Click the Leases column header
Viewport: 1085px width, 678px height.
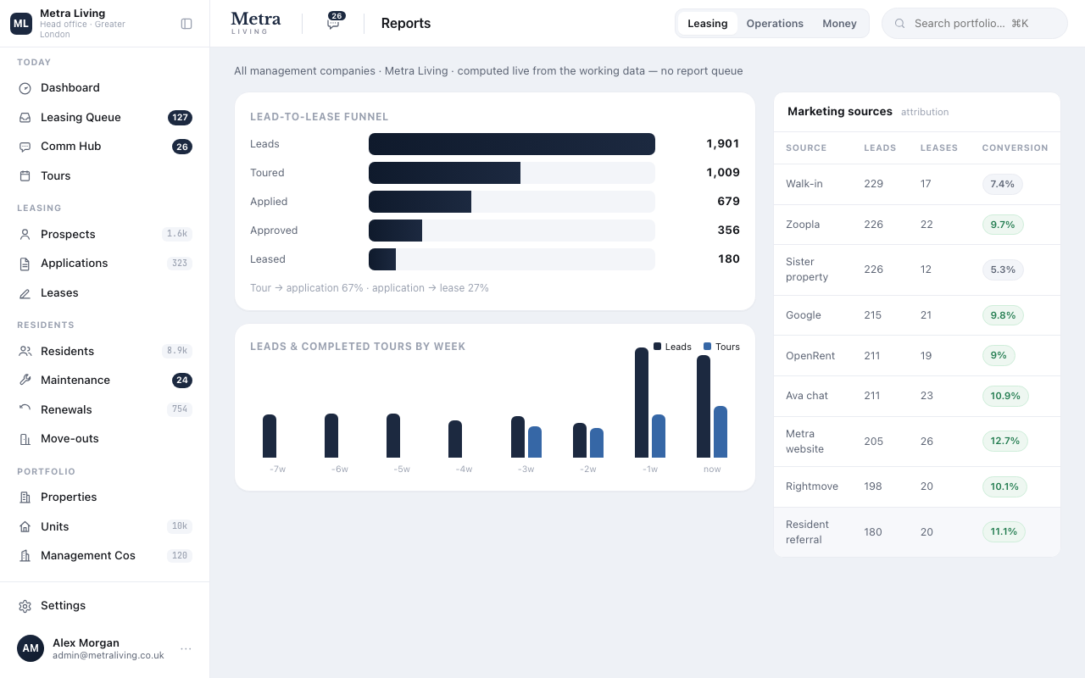939,147
